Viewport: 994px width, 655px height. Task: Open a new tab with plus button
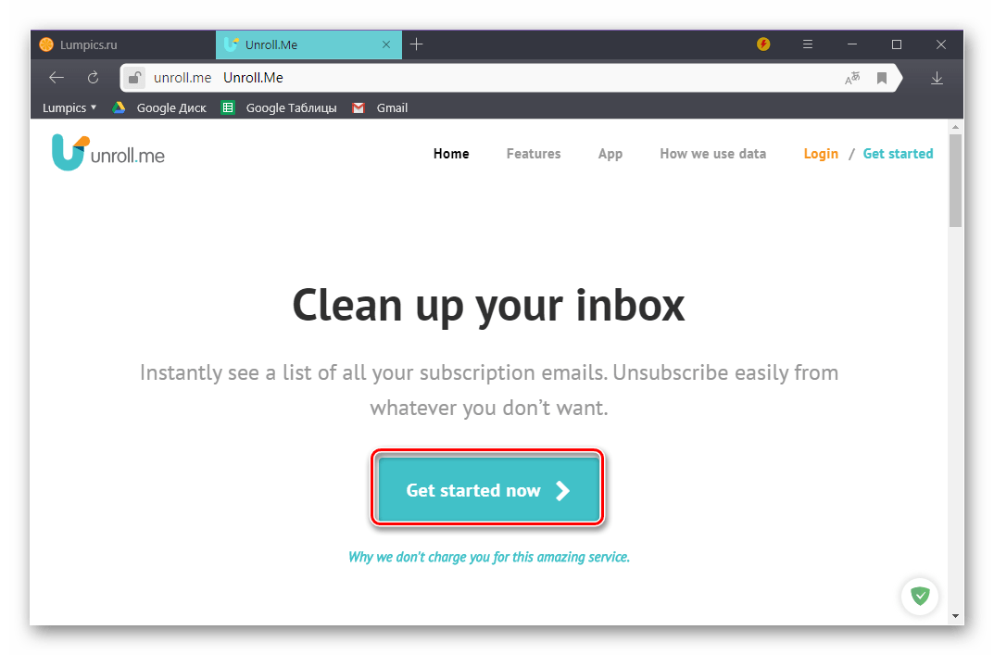point(417,44)
